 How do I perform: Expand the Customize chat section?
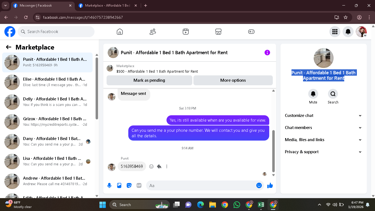(323, 116)
